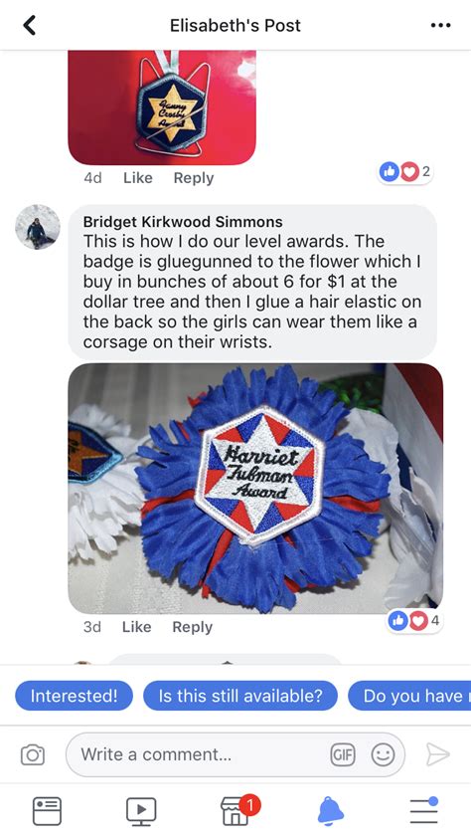Open the GIF picker
Viewport: 471px width, 839px height.
point(342,755)
